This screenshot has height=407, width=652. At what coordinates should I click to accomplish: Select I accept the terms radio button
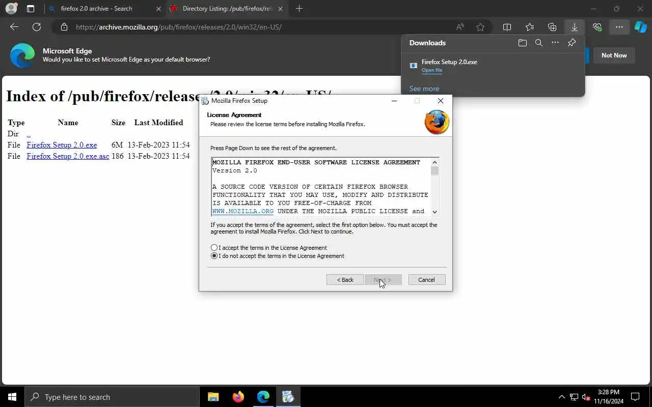214,248
